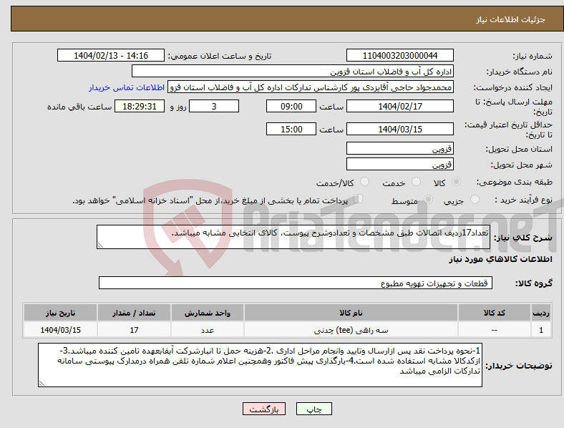The height and width of the screenshot is (428, 564).
Task: Click the quantity cell showing 17
Action: coord(134,330)
